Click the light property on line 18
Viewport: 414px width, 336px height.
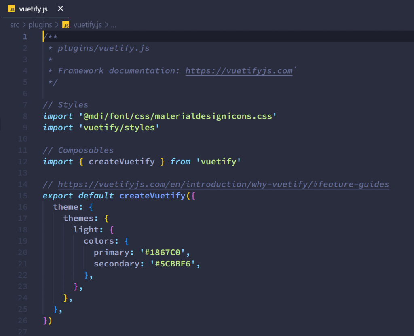click(86, 230)
